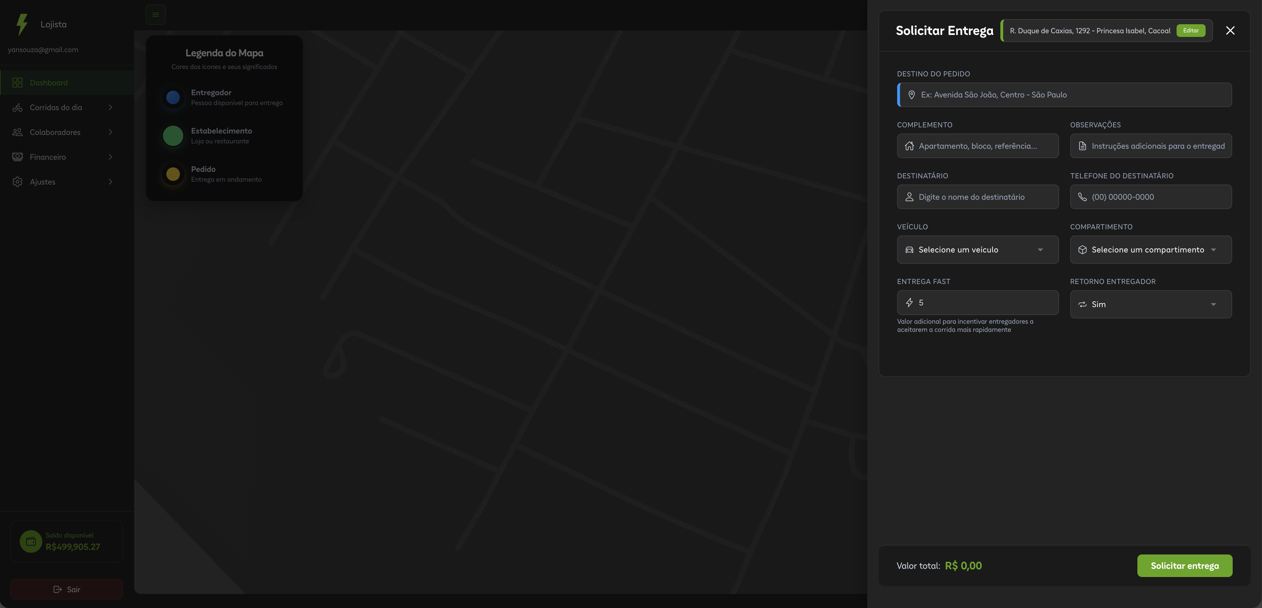This screenshot has height=608, width=1262.
Task: Click the blue Entregador legend circle
Action: coord(173,97)
